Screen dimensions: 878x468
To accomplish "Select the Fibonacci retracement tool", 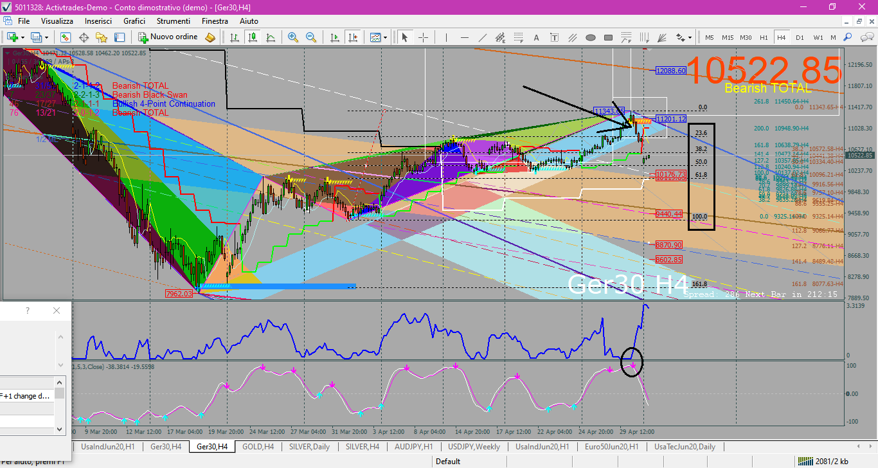I will point(519,37).
